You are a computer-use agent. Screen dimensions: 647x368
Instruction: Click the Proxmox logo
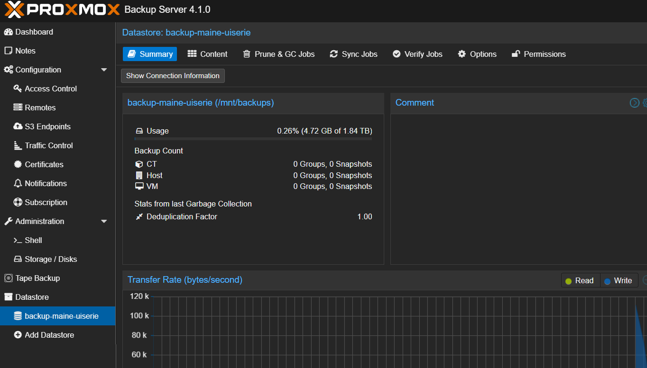point(63,9)
